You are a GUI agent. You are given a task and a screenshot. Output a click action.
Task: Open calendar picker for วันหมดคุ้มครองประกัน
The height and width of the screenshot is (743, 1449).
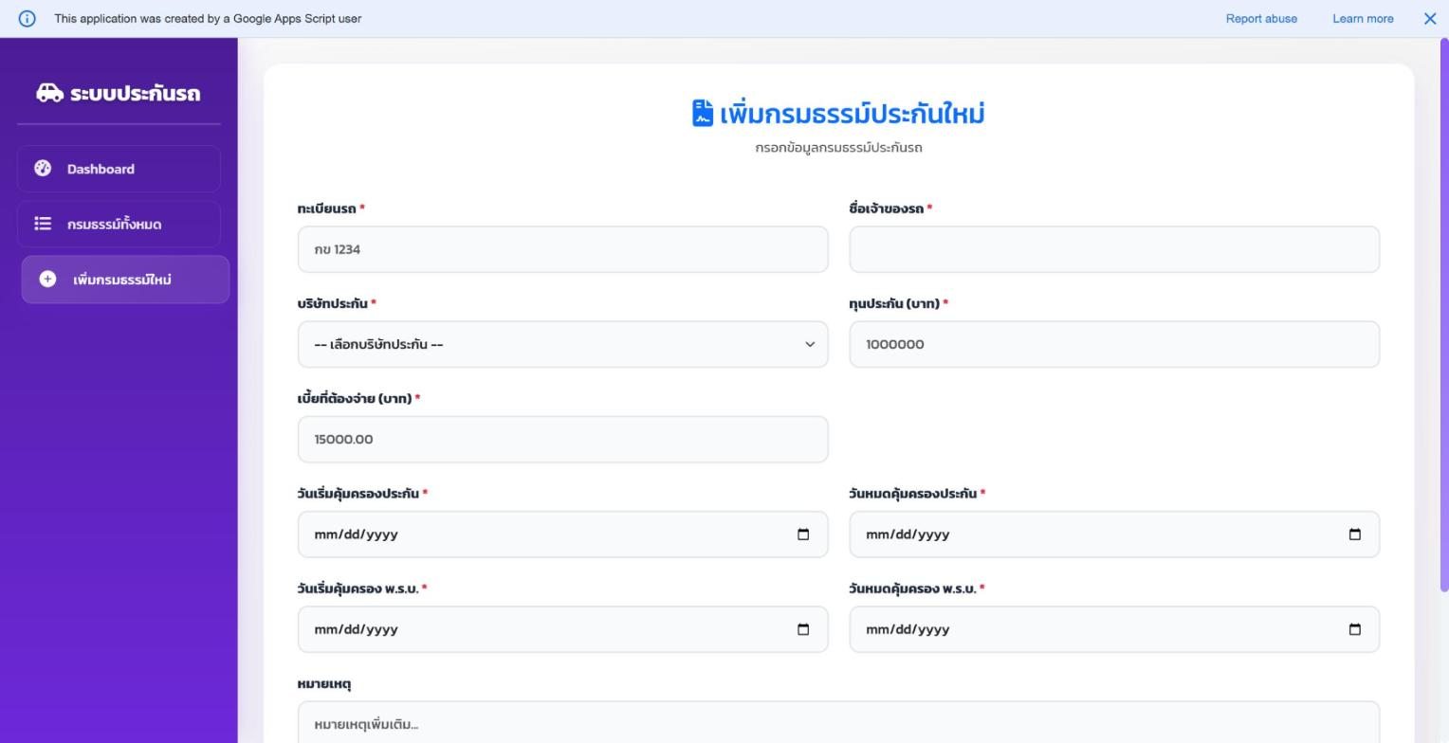[1354, 535]
